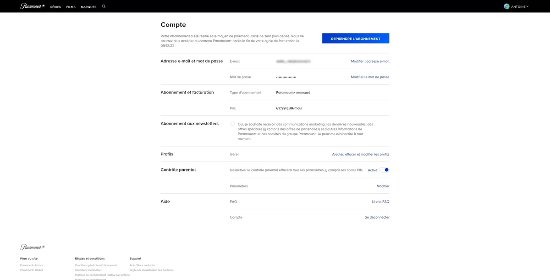Click Se déconnecter link
Screen dimensions: 550x280
(377, 217)
